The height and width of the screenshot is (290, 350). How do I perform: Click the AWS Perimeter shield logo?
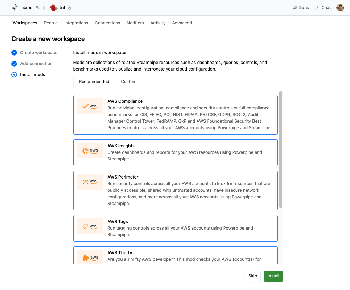click(x=90, y=182)
